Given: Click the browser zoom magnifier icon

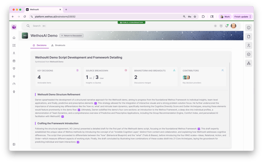Looking at the screenshot, I should (x=184, y=16).
